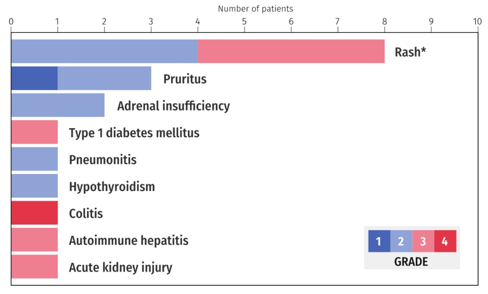488x294 pixels.
Task: Click the Type 1 diabetes mellitus bar
Action: click(x=34, y=132)
